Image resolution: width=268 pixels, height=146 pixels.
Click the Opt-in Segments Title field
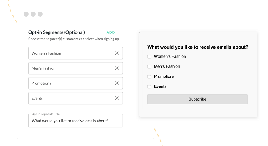tap(75, 121)
